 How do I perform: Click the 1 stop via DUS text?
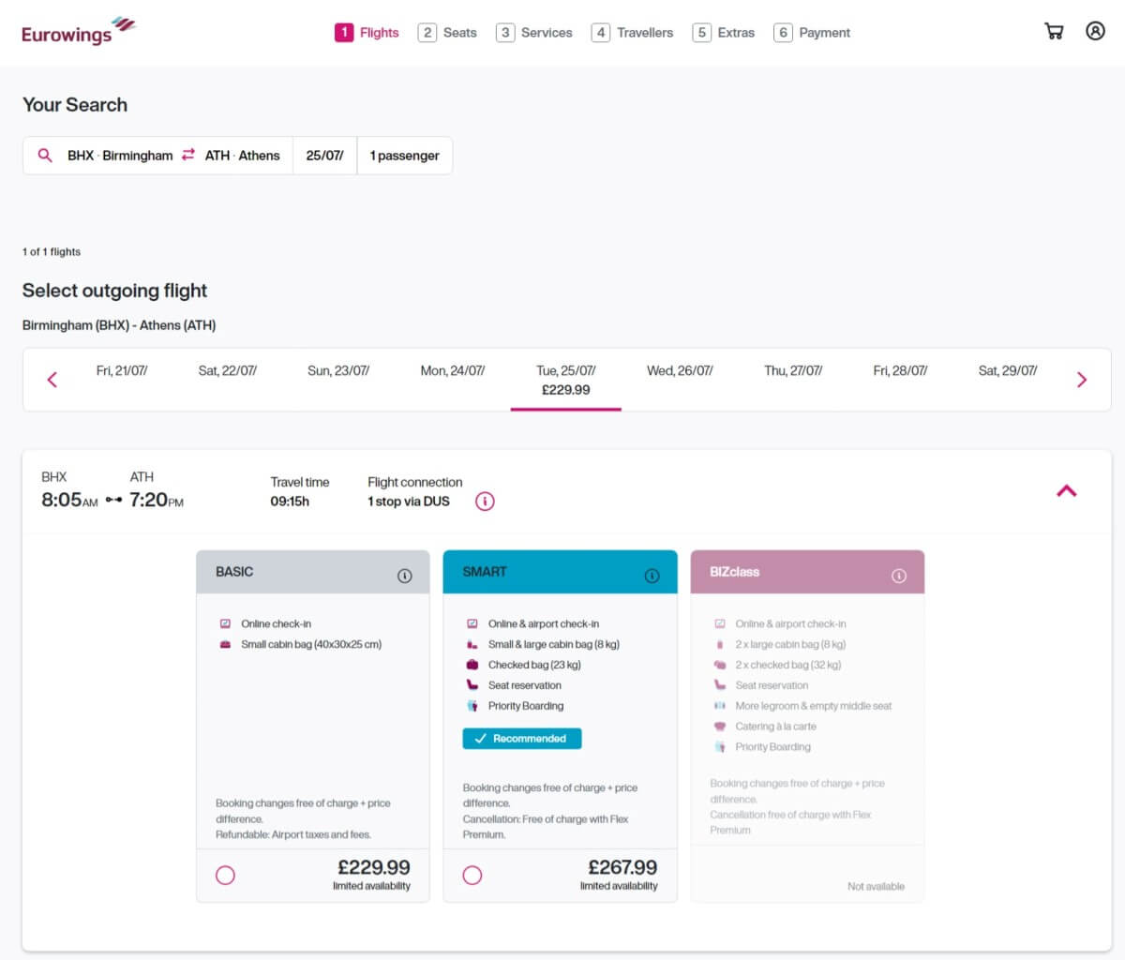tap(409, 502)
